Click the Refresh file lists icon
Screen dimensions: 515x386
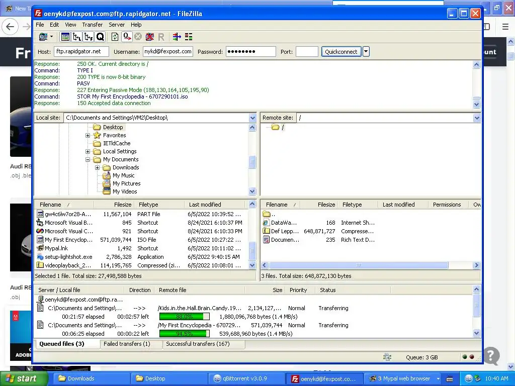(115, 37)
